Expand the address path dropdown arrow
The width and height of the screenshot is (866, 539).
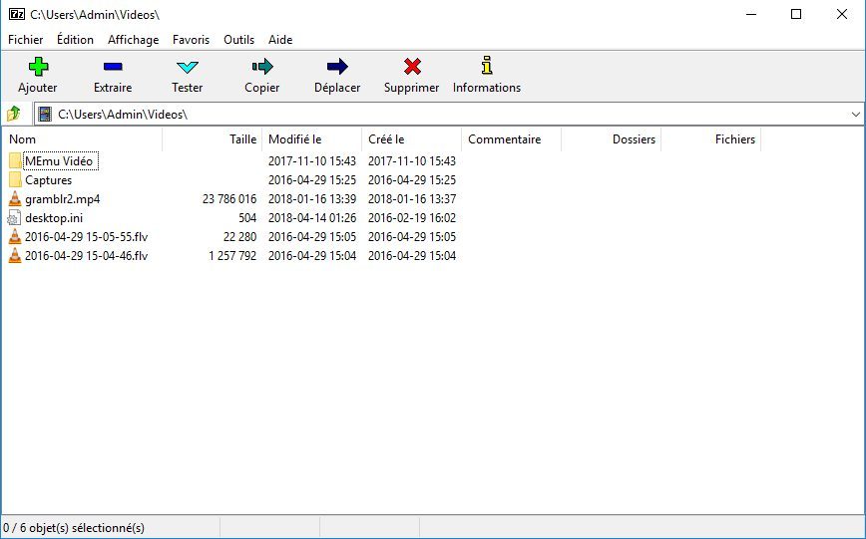coord(855,115)
